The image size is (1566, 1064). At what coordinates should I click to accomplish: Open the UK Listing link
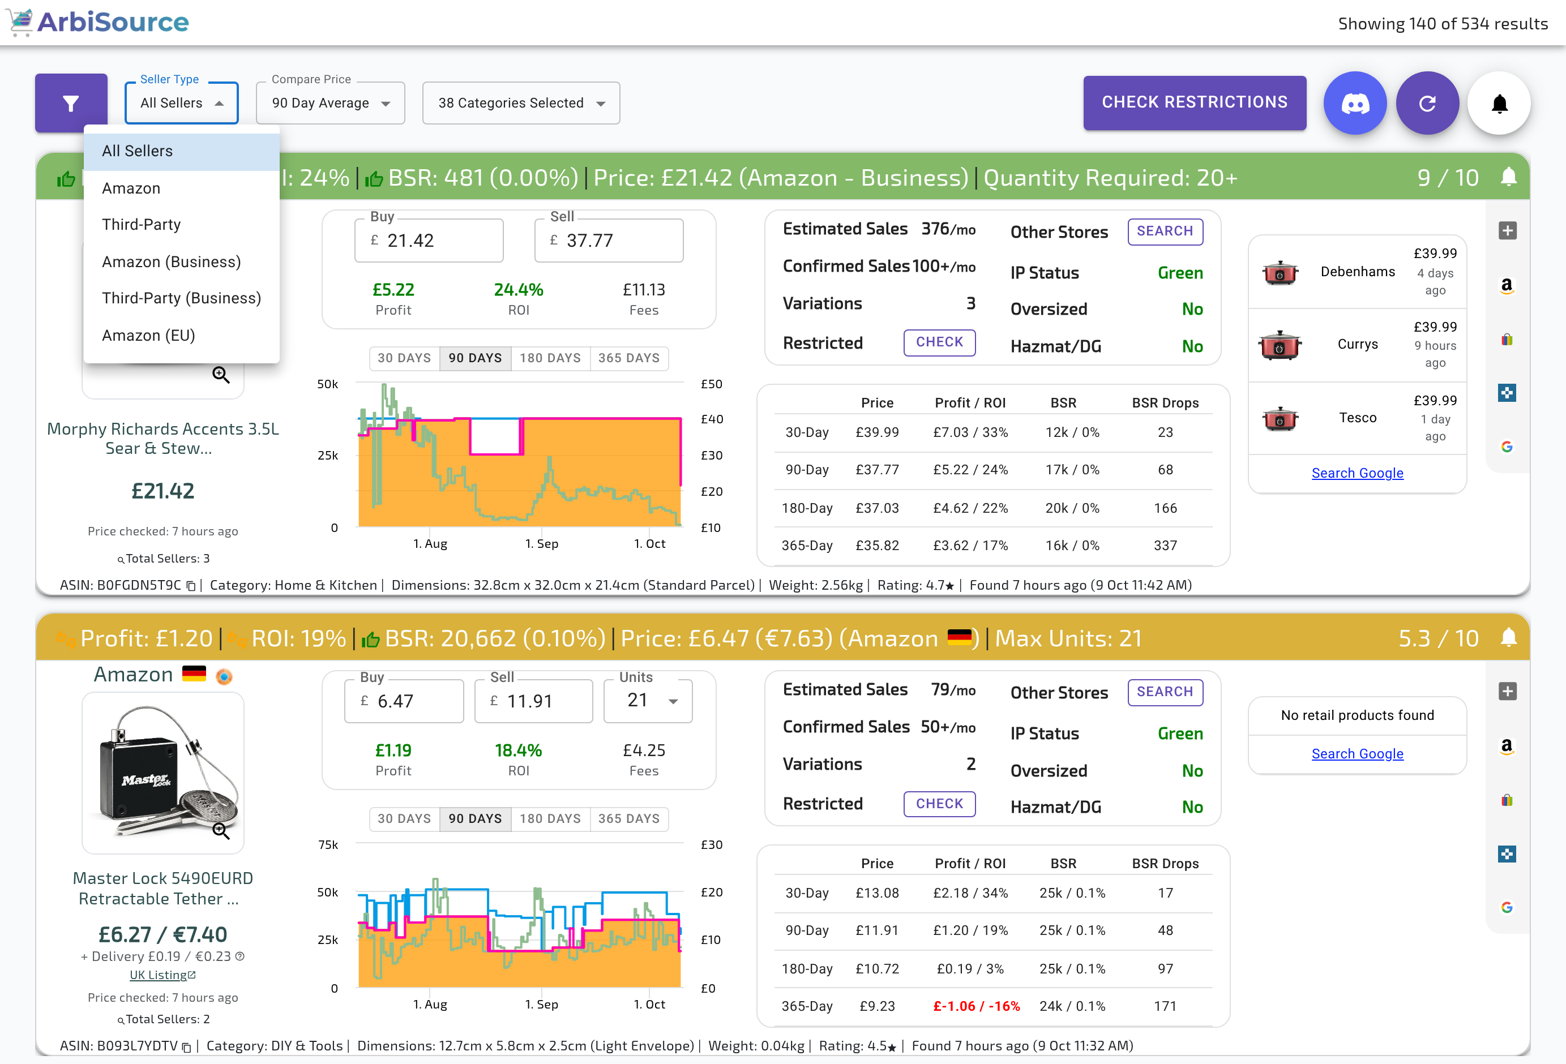[162, 975]
